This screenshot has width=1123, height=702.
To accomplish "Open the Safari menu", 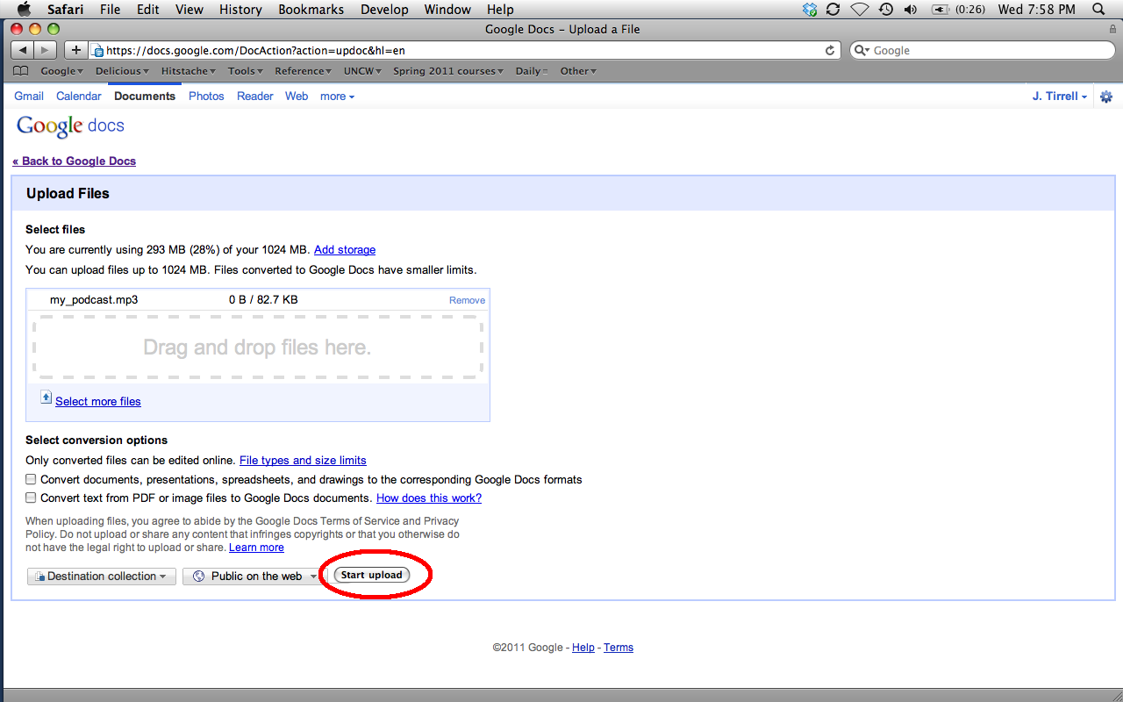I will coord(66,10).
